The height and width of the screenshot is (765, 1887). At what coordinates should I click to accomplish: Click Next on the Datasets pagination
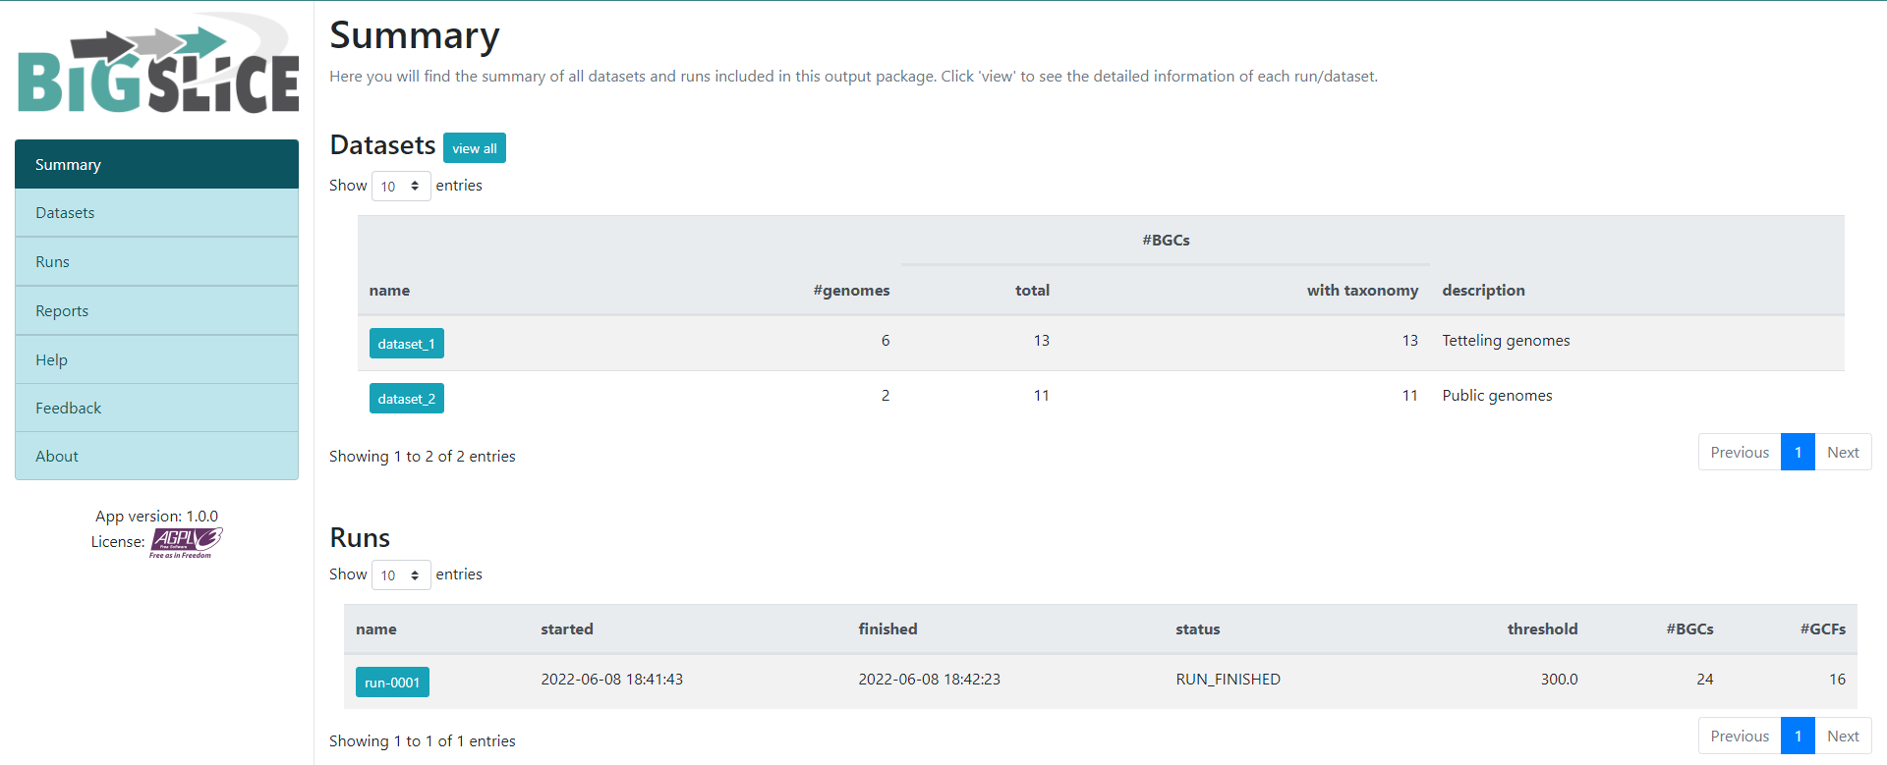coord(1844,452)
